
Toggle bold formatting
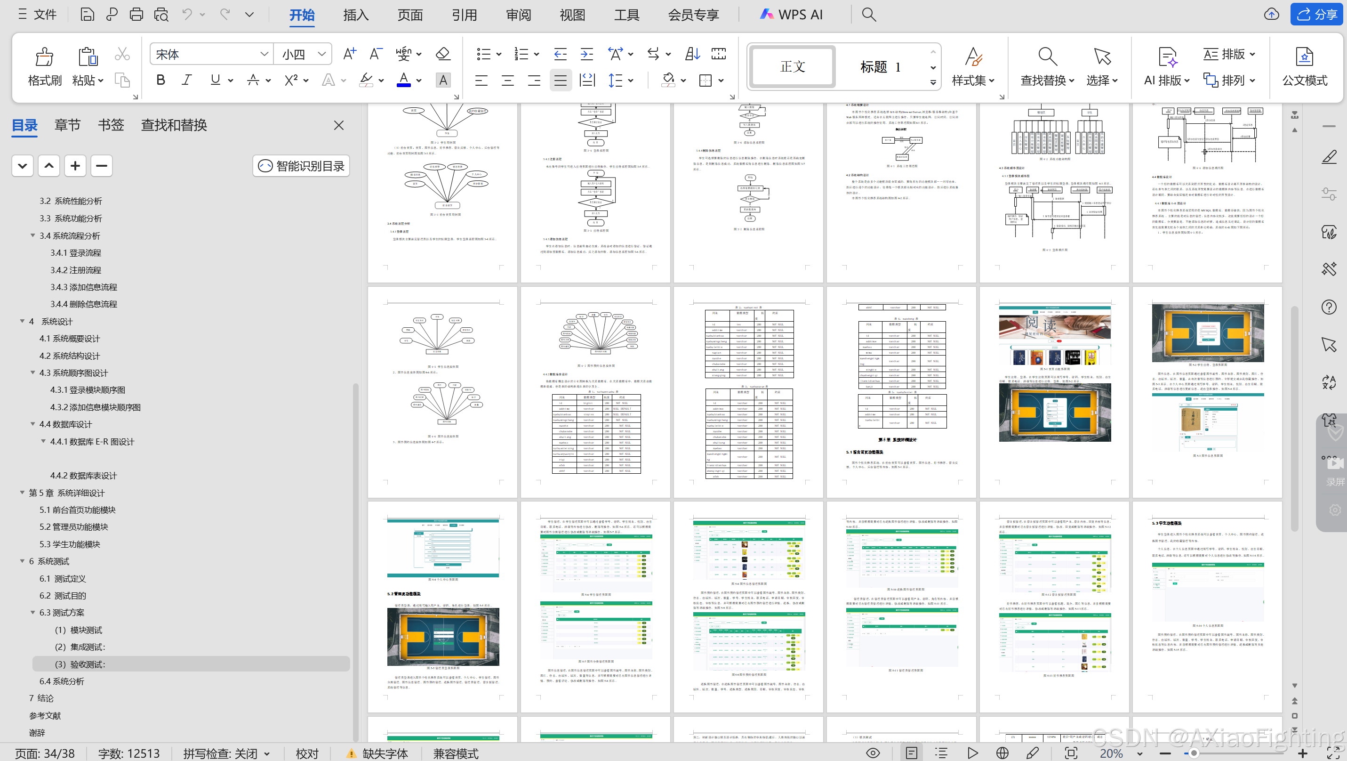pos(160,80)
